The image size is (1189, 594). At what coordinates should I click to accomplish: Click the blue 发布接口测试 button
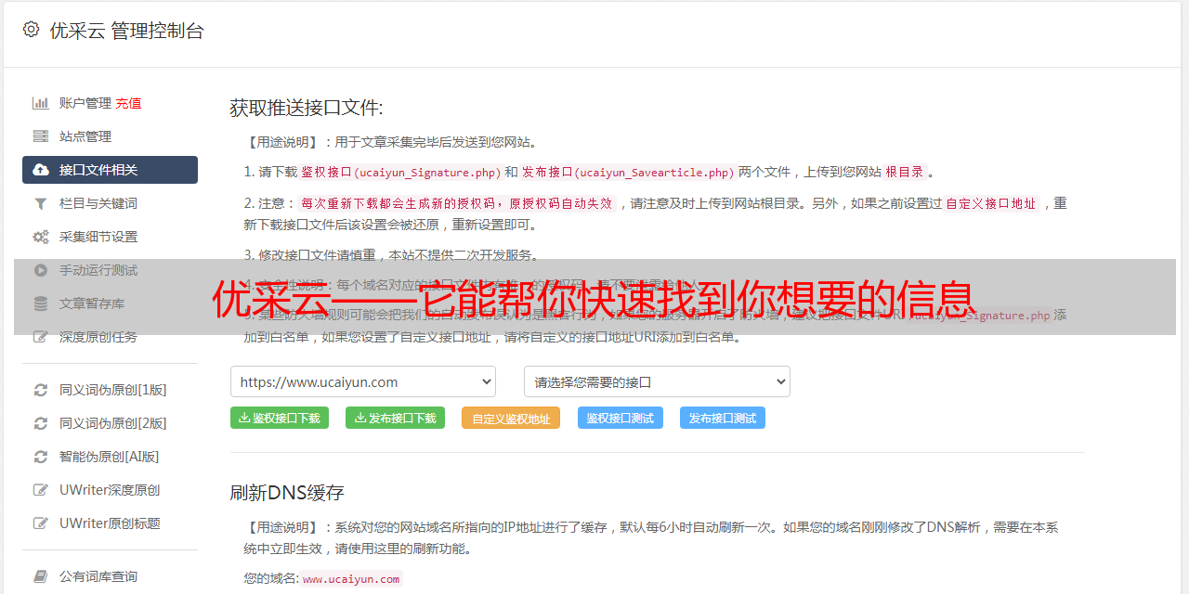click(x=723, y=418)
